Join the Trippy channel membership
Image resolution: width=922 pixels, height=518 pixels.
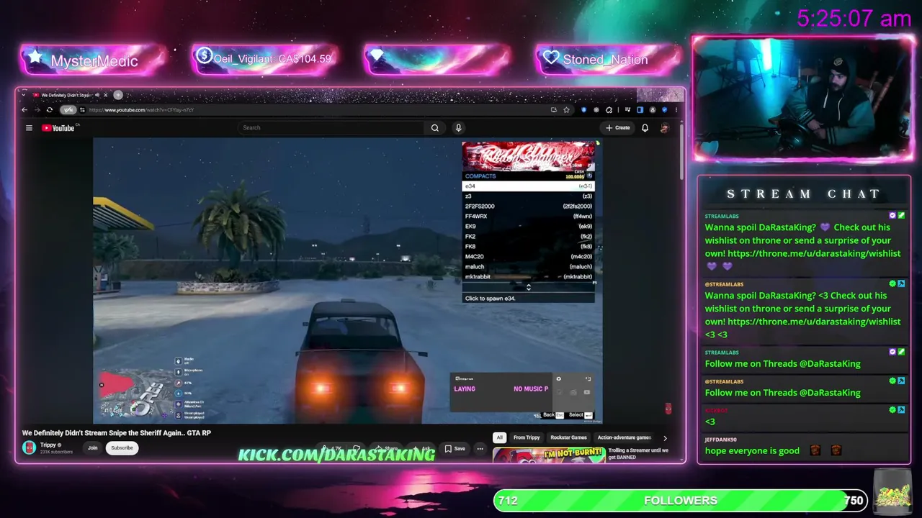[92, 448]
